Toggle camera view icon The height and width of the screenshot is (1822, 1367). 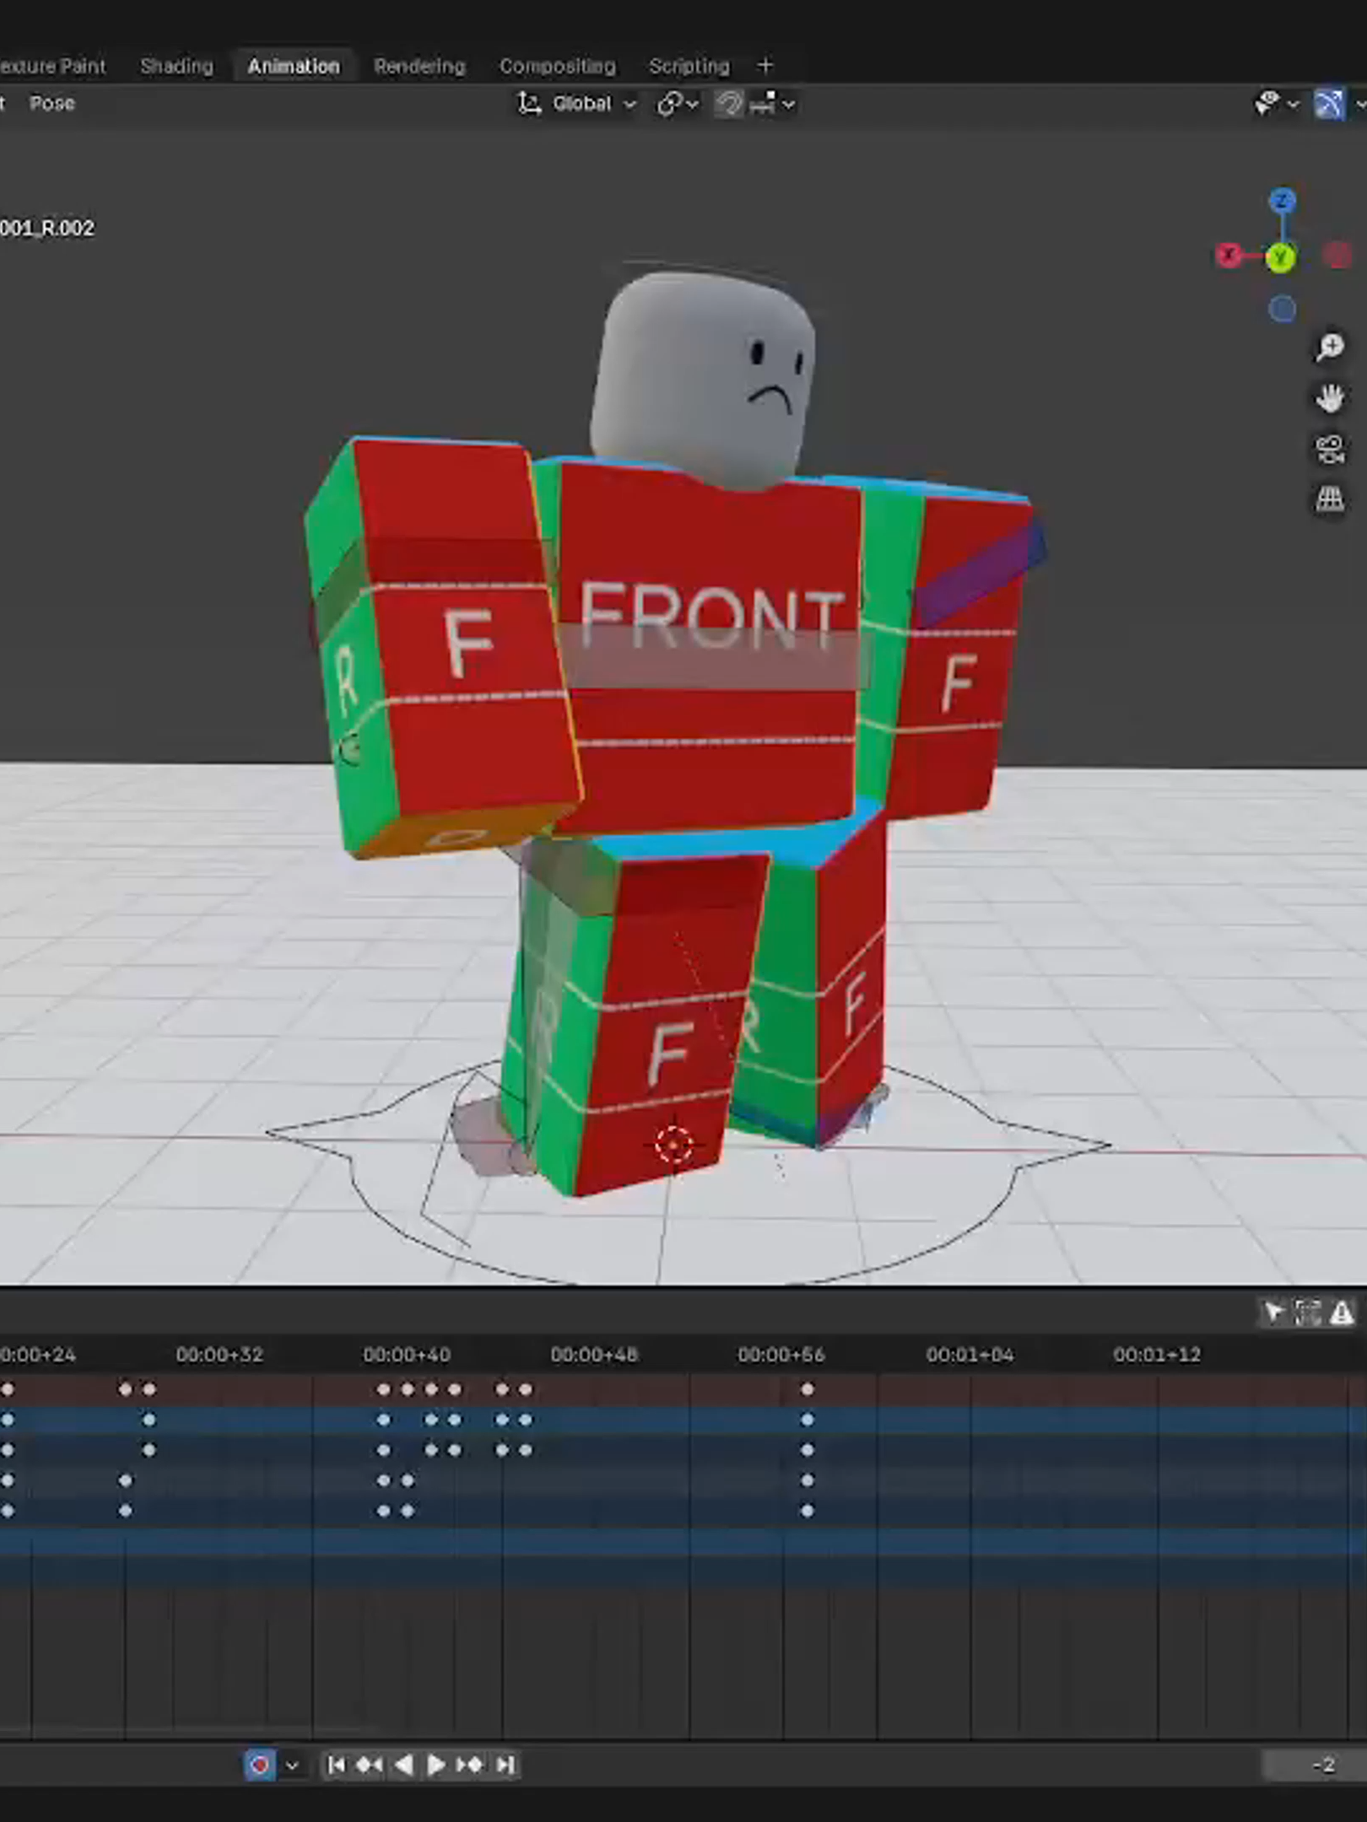tap(1330, 449)
